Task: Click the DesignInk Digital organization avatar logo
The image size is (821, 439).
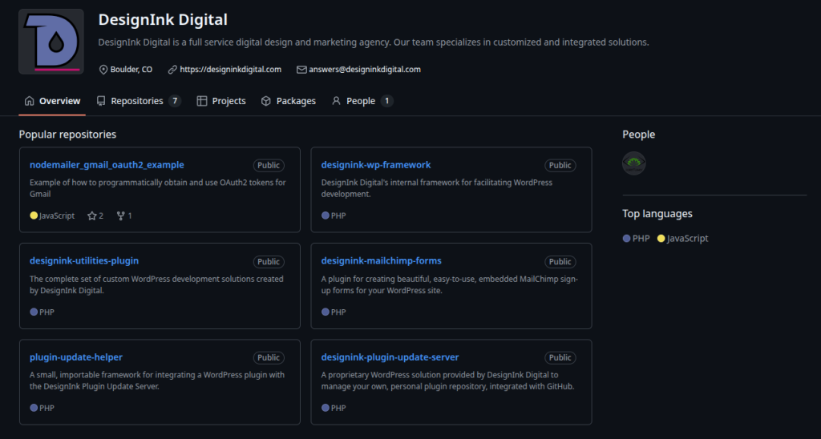Action: pyautogui.click(x=51, y=42)
